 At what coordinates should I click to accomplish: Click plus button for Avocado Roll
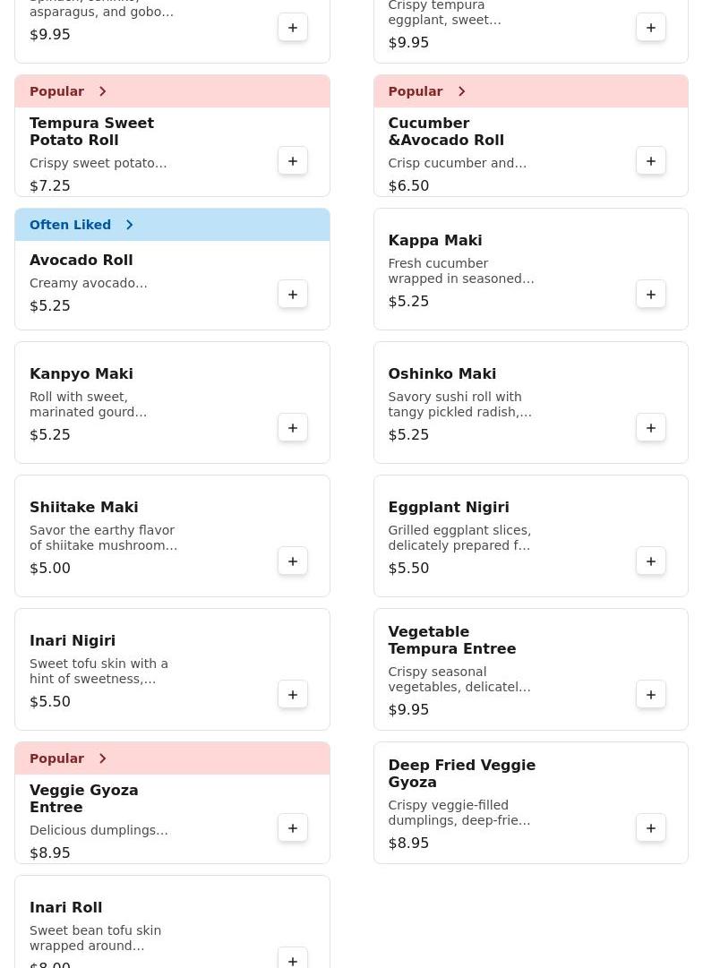(293, 295)
